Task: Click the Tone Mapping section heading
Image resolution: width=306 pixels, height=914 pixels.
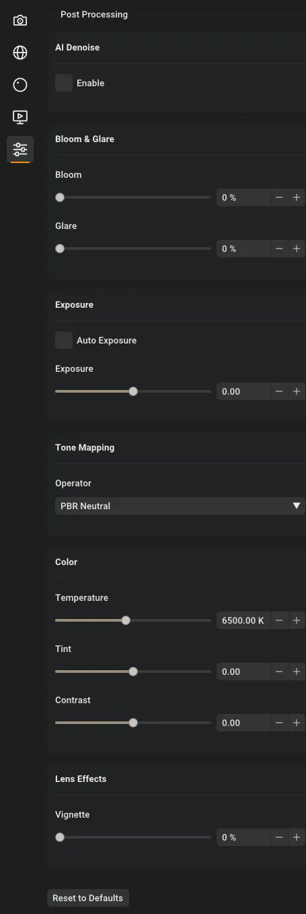Action: coord(85,447)
